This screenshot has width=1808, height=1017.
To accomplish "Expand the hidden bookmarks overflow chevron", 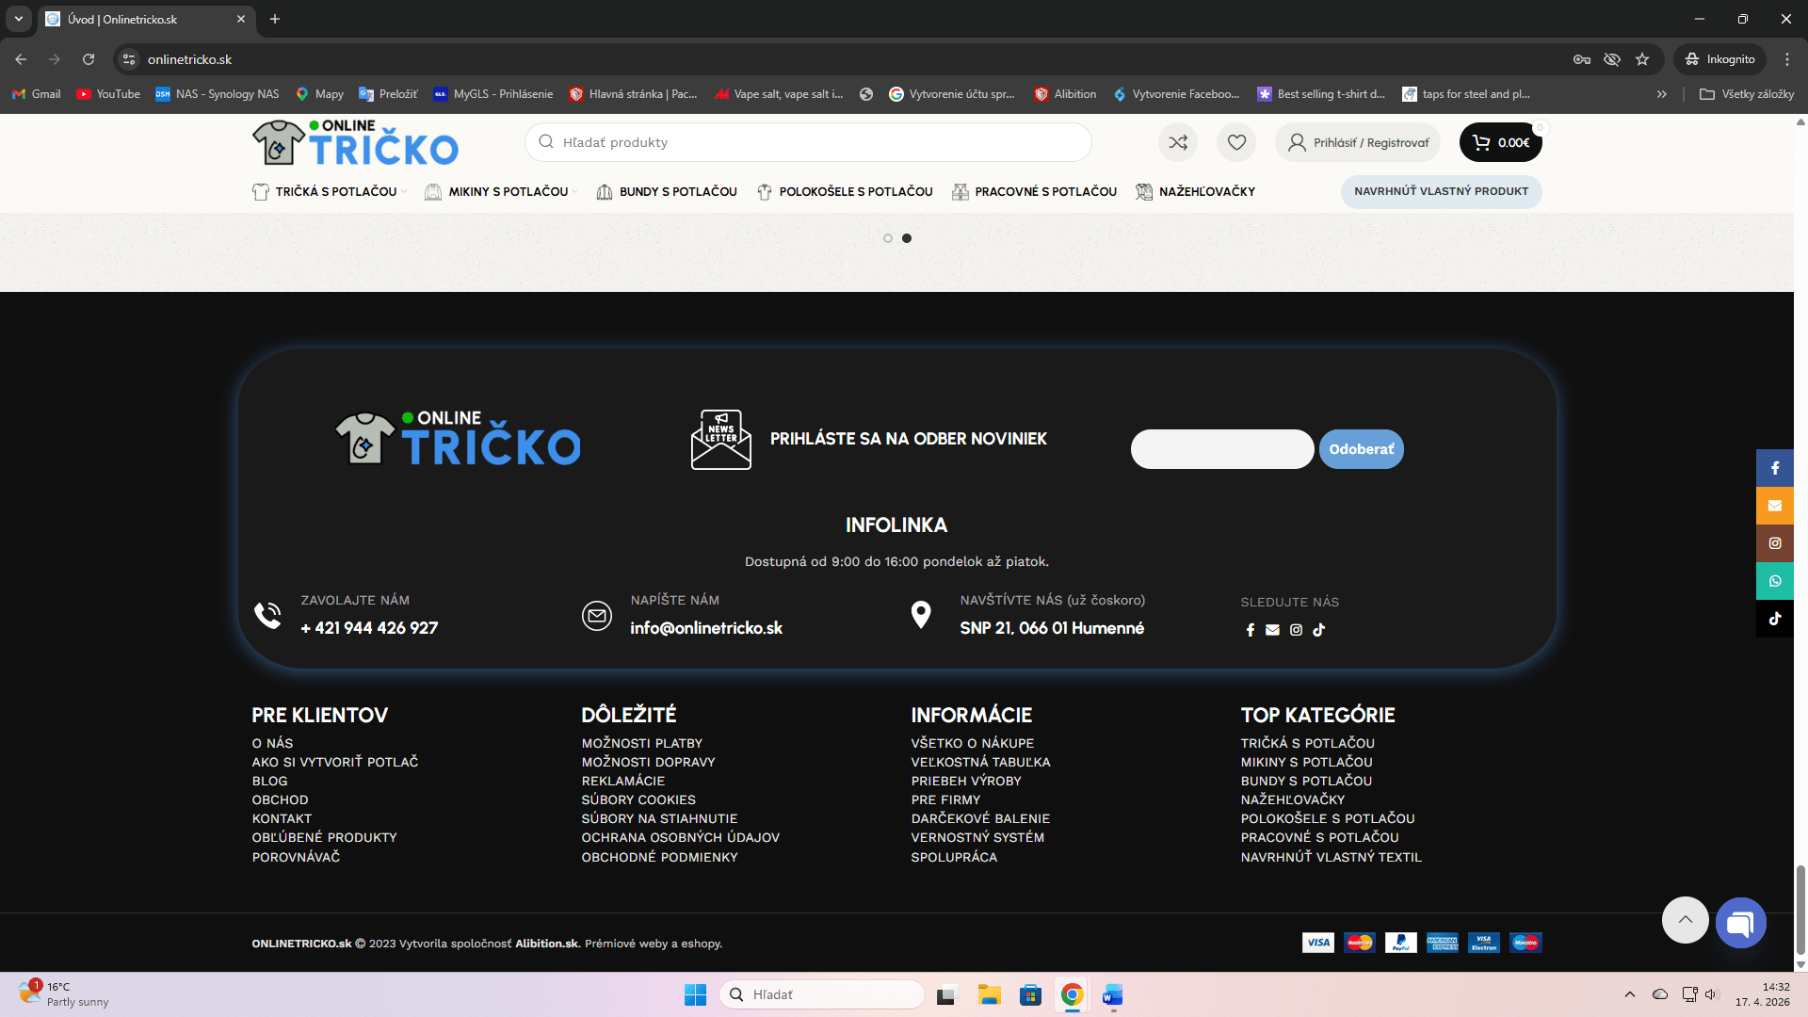I will pyautogui.click(x=1662, y=94).
